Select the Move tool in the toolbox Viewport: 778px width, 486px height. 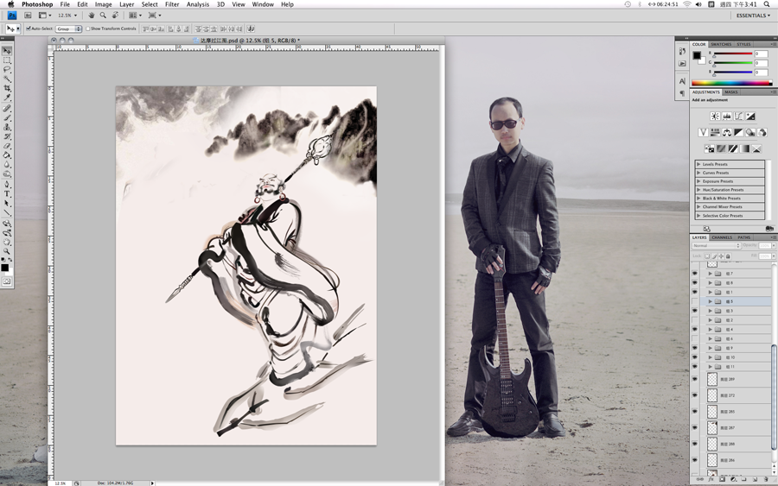click(6, 51)
